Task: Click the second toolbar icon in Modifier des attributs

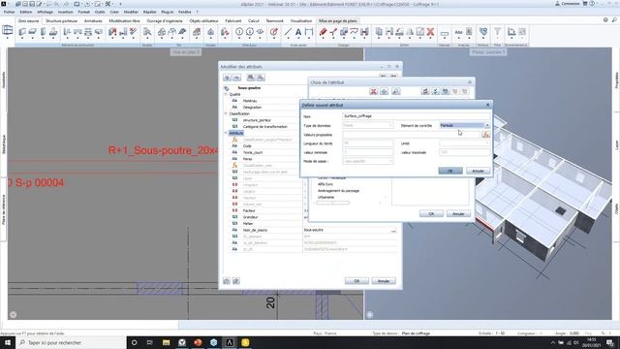Action: pos(236,78)
